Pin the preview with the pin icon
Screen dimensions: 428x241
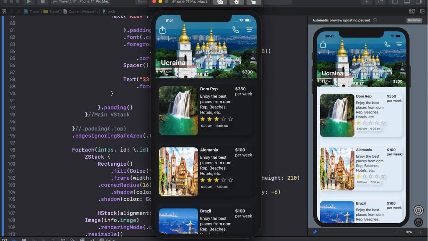tap(315, 232)
